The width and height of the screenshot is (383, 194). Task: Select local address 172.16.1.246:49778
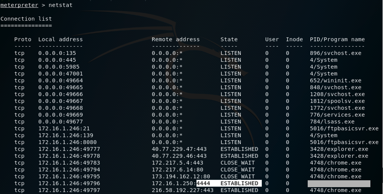tap(69, 156)
